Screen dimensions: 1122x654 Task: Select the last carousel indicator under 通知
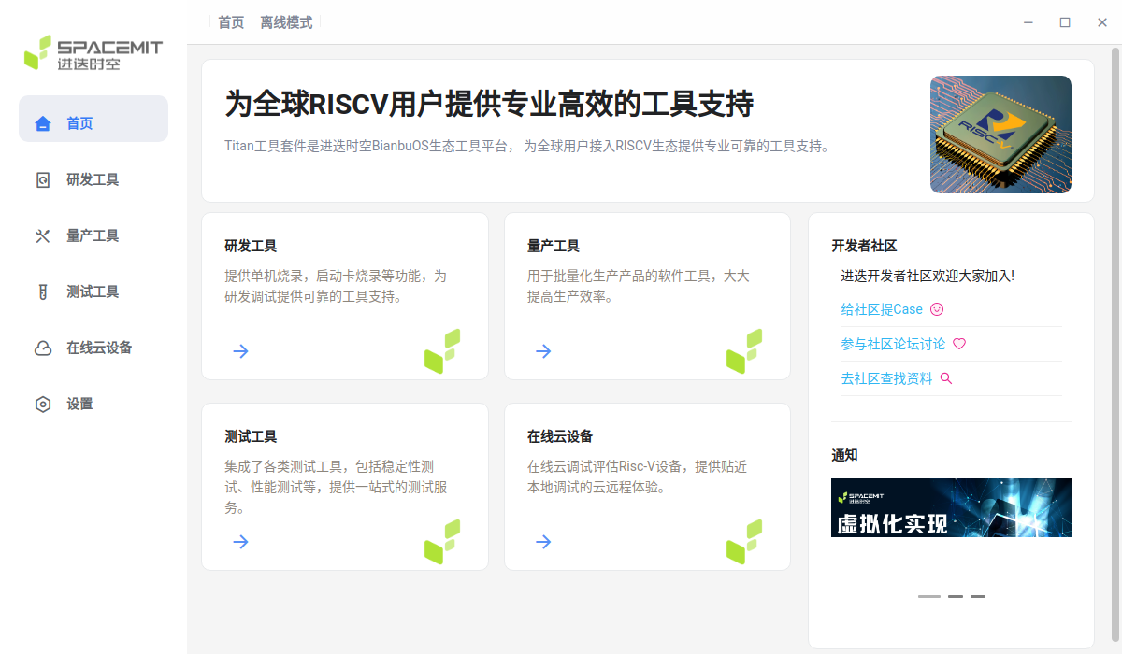pyautogui.click(x=978, y=596)
